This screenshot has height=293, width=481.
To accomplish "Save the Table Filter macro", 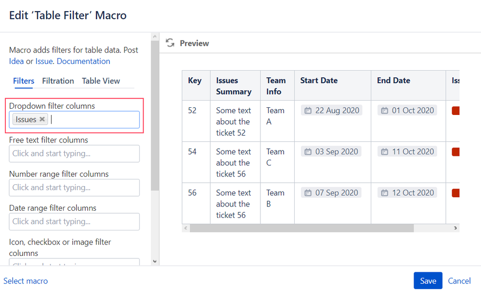I will 428,281.
